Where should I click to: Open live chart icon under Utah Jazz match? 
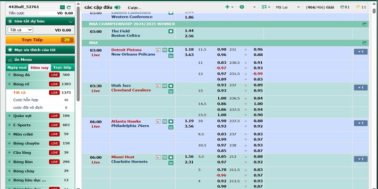coord(171,91)
